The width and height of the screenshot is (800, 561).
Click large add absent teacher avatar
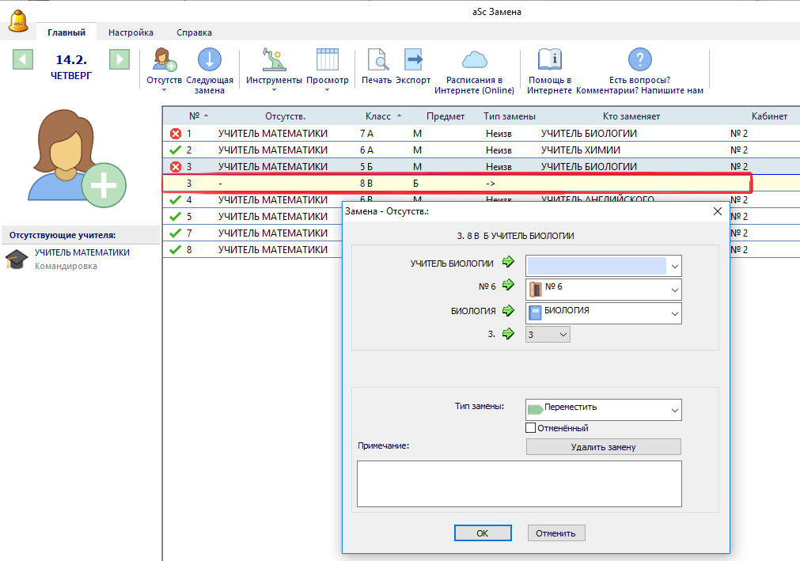77,158
